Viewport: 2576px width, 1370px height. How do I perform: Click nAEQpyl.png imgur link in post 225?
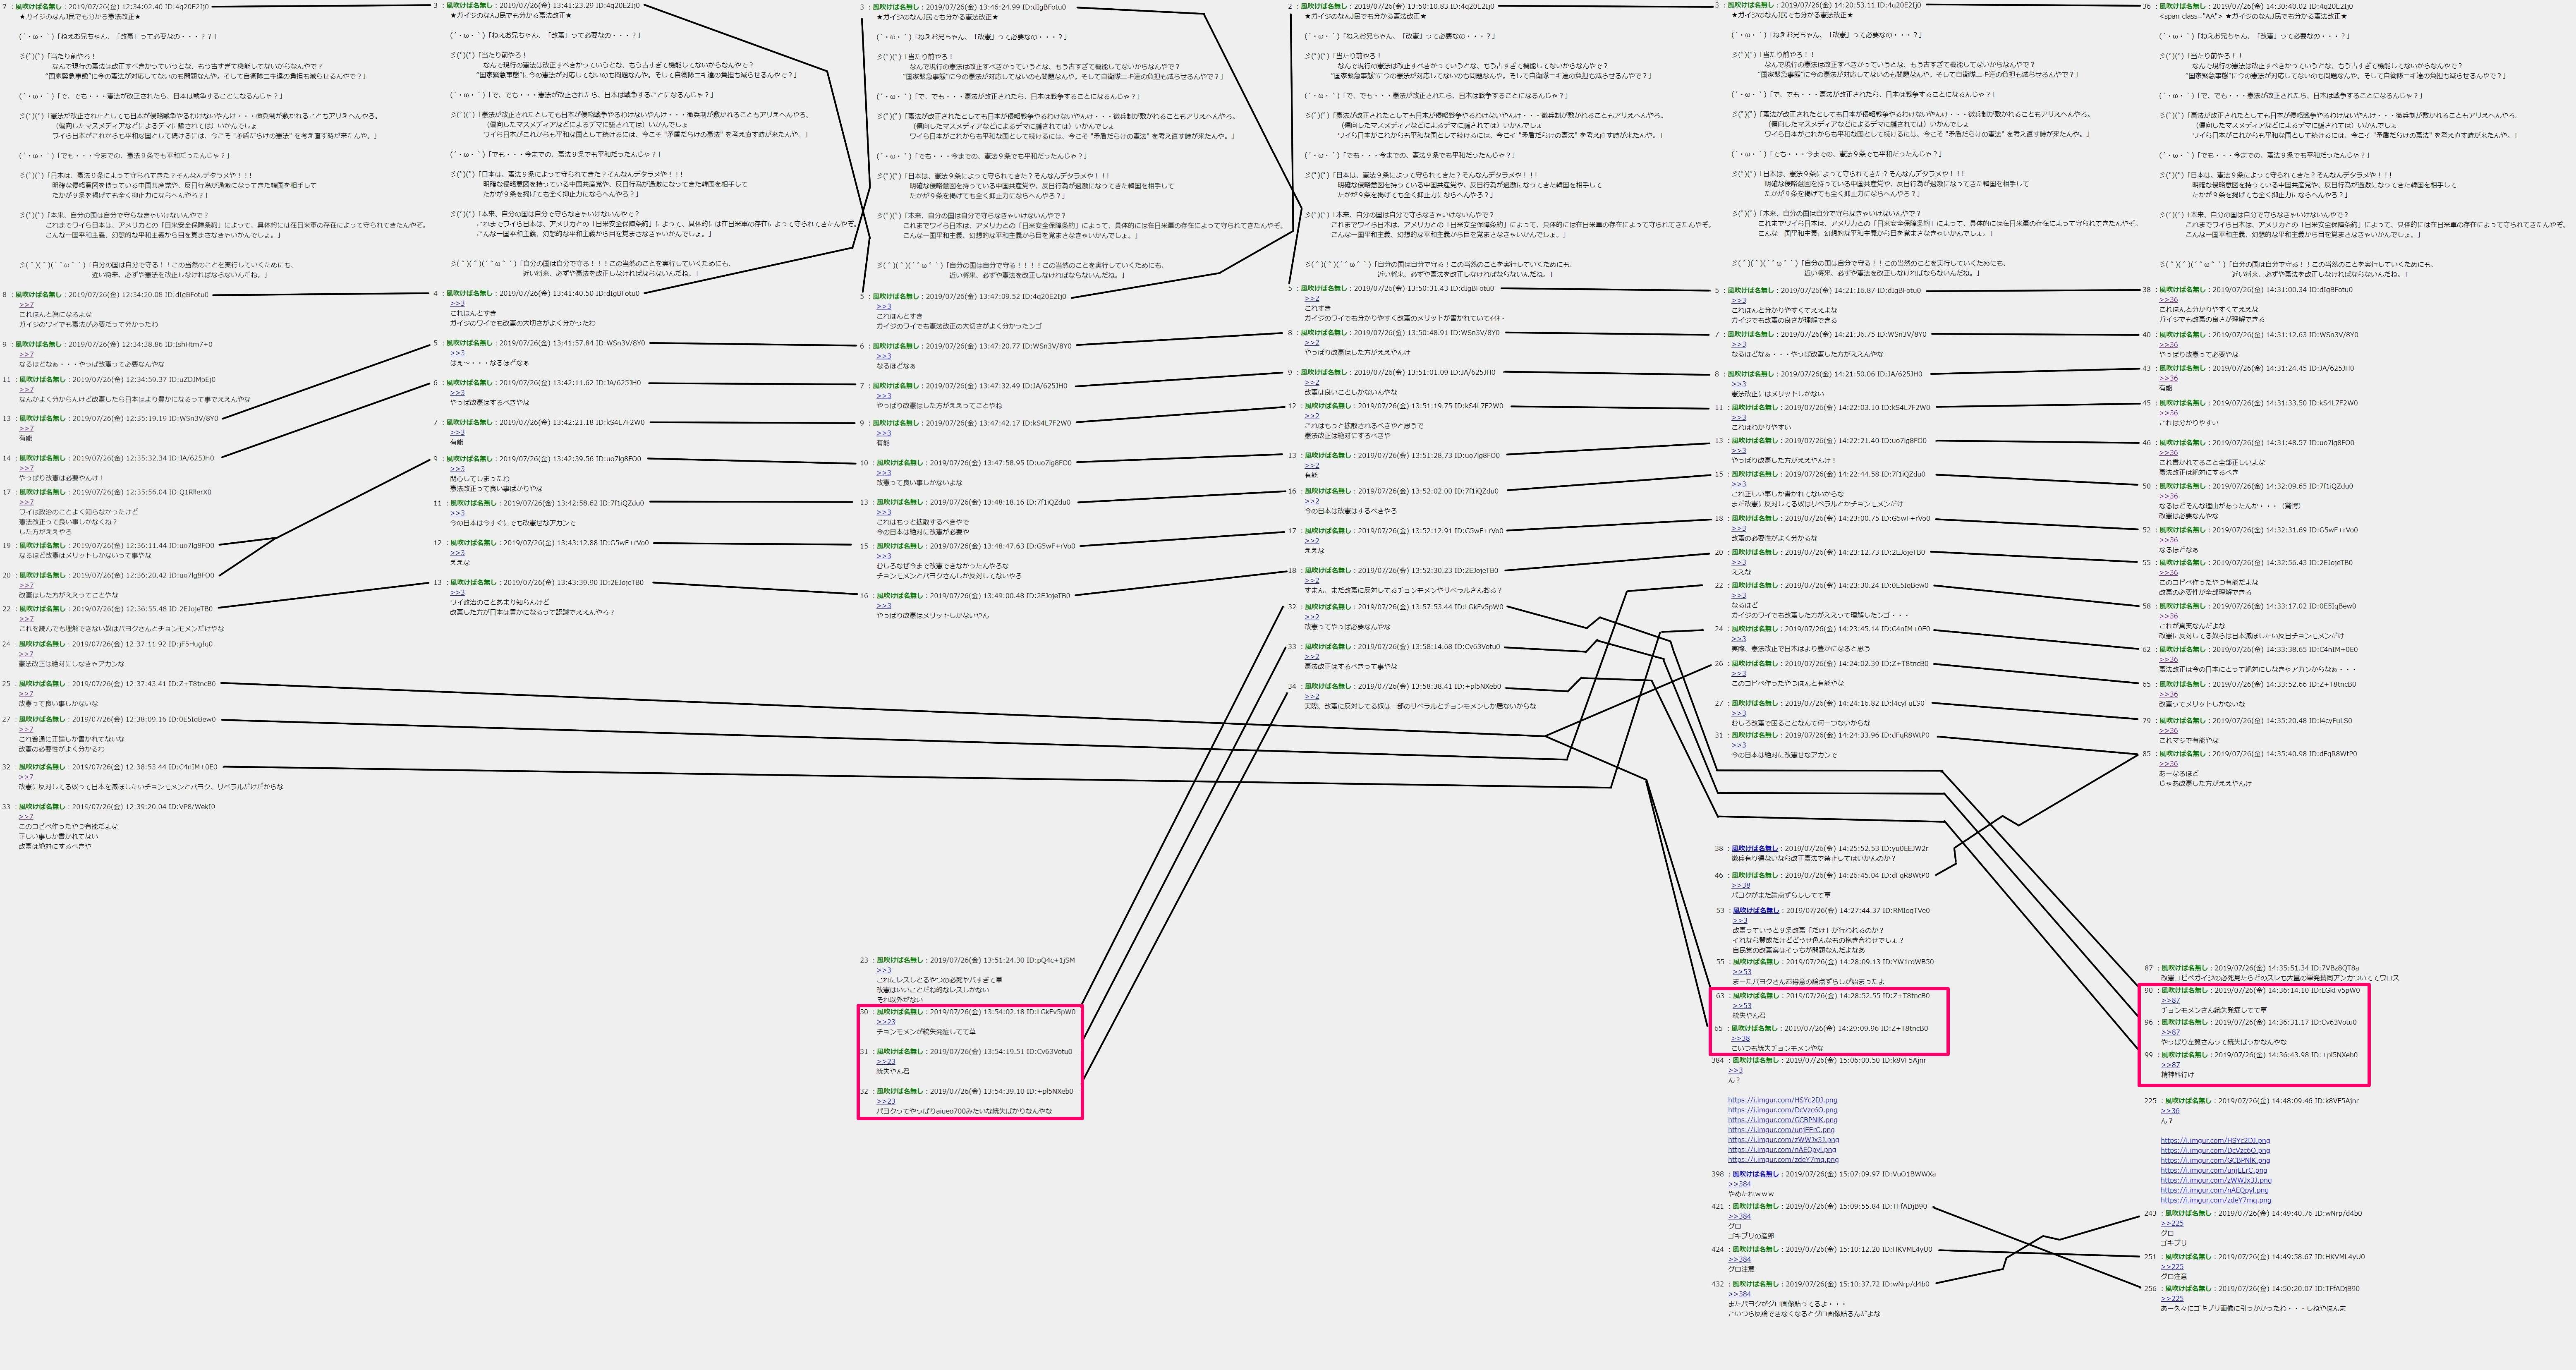pos(2214,1190)
